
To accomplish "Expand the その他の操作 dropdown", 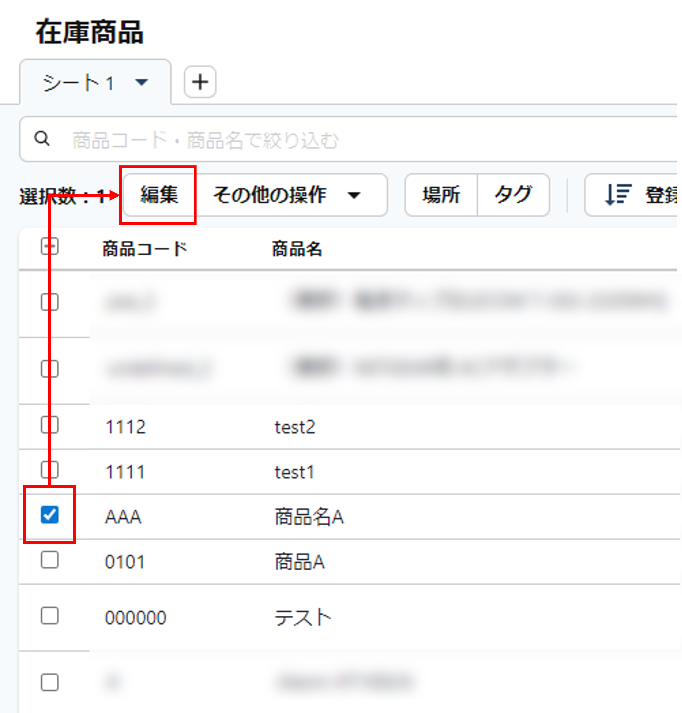I will pyautogui.click(x=354, y=195).
